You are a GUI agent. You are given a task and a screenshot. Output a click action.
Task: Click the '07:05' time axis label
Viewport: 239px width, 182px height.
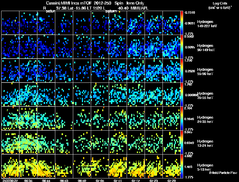[x=100, y=181]
